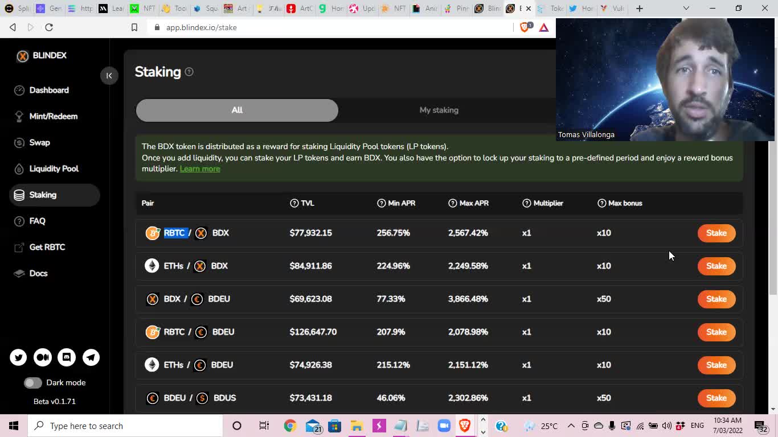
Task: Click the Min APR help icon
Action: 382,203
